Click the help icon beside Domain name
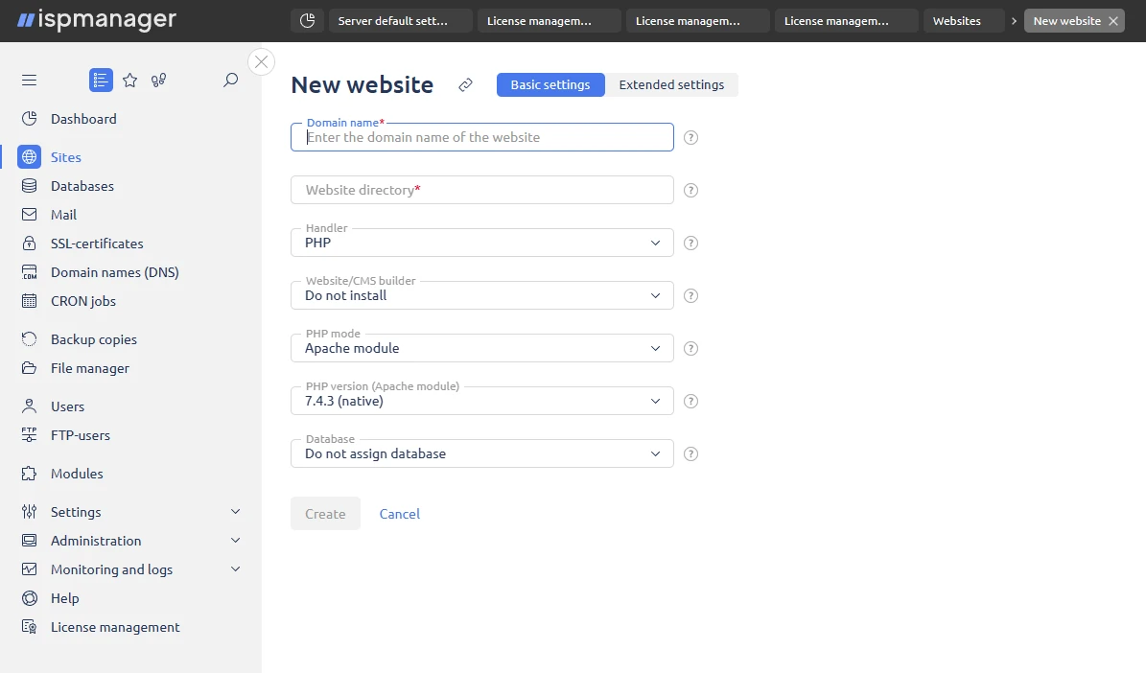 click(x=690, y=137)
